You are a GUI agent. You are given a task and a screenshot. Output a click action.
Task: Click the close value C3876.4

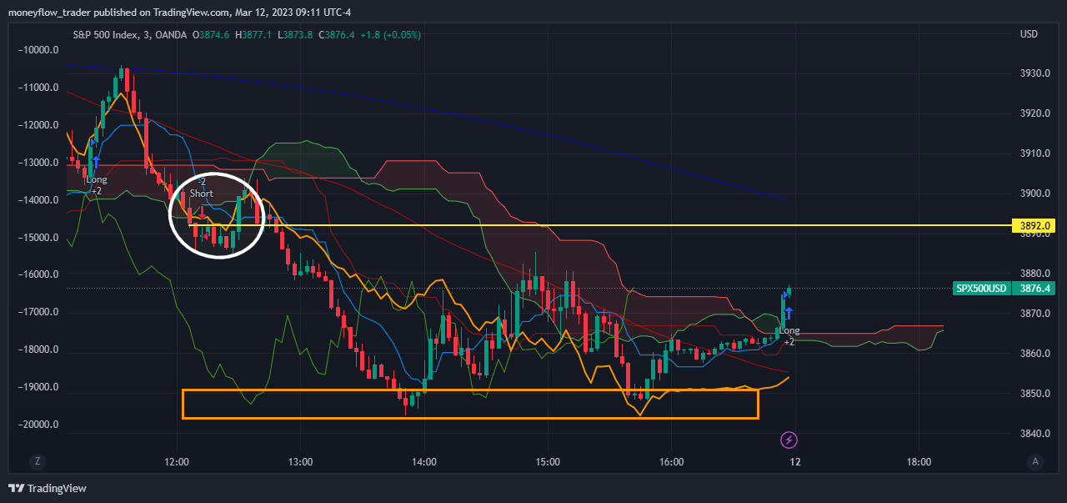tap(337, 35)
